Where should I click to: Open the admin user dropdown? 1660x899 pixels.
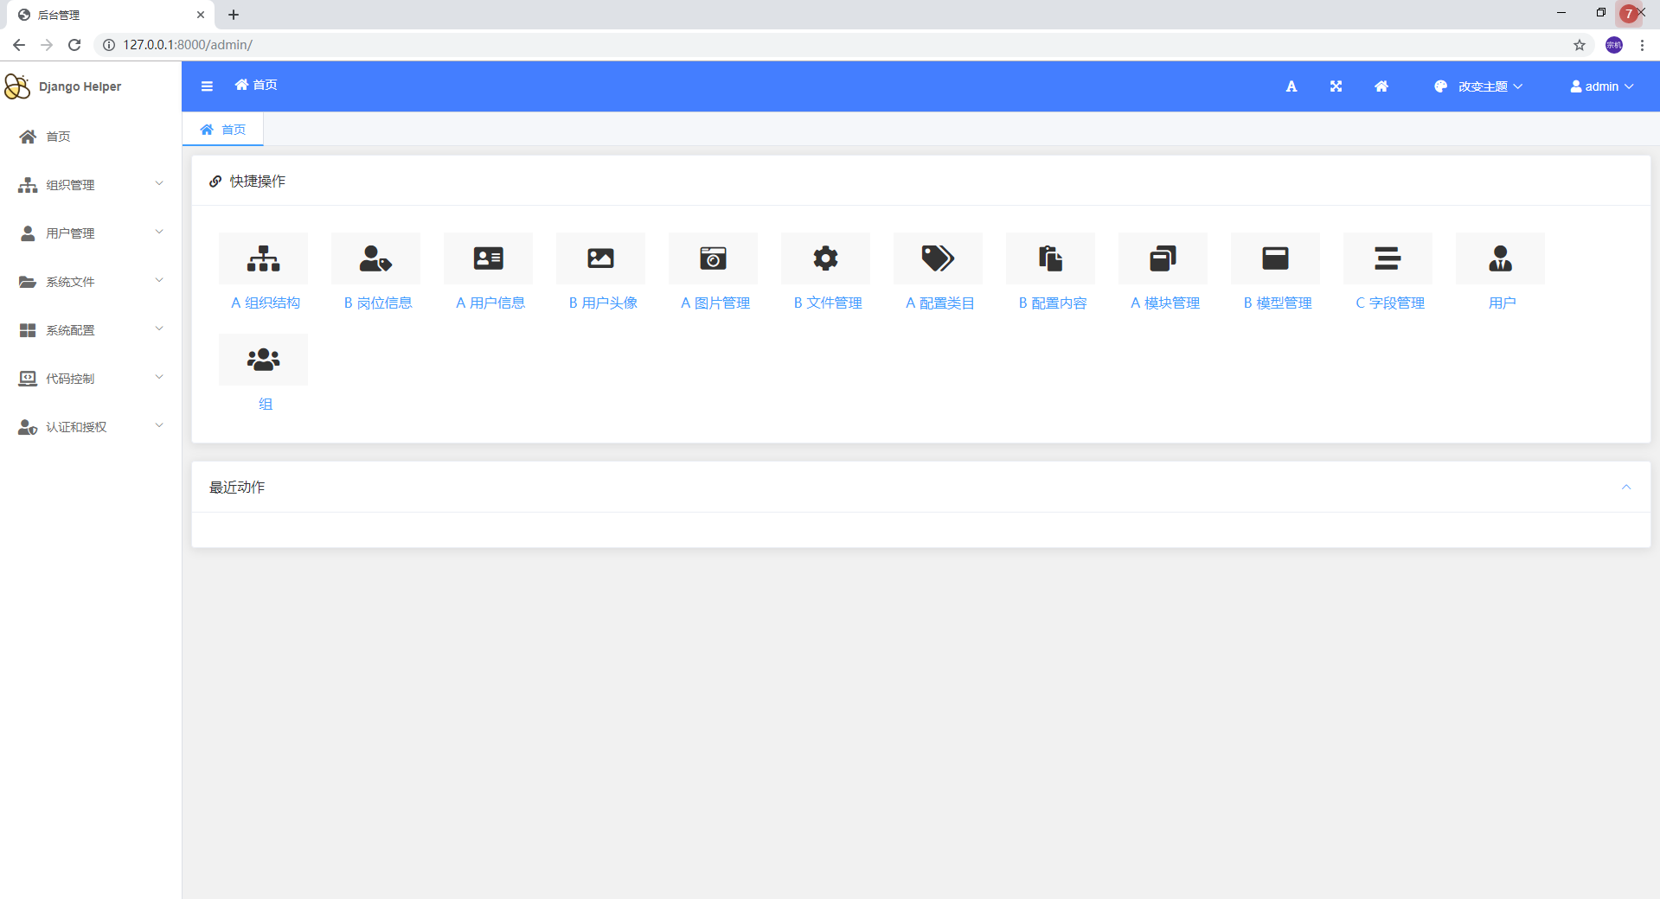click(x=1601, y=86)
